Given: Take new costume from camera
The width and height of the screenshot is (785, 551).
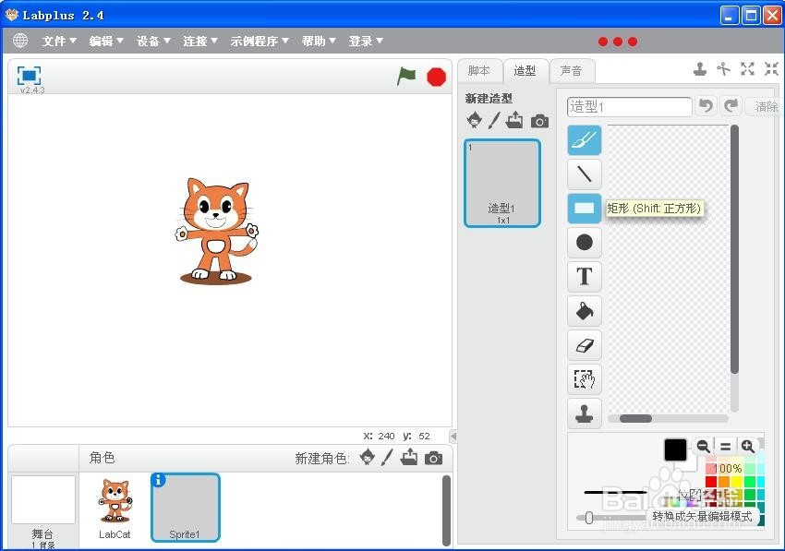Looking at the screenshot, I should point(539,121).
